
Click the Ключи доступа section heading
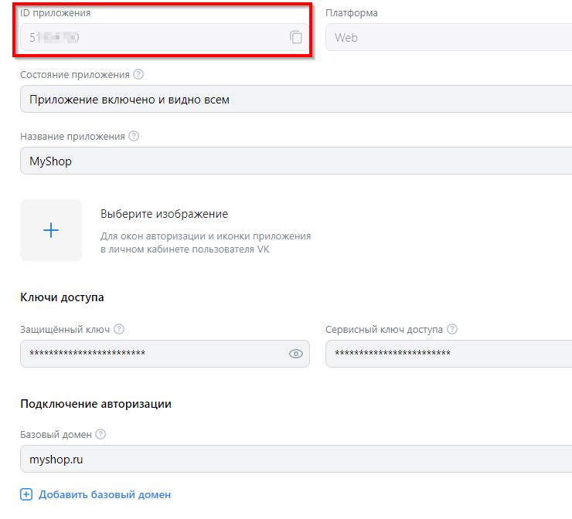coord(62,297)
